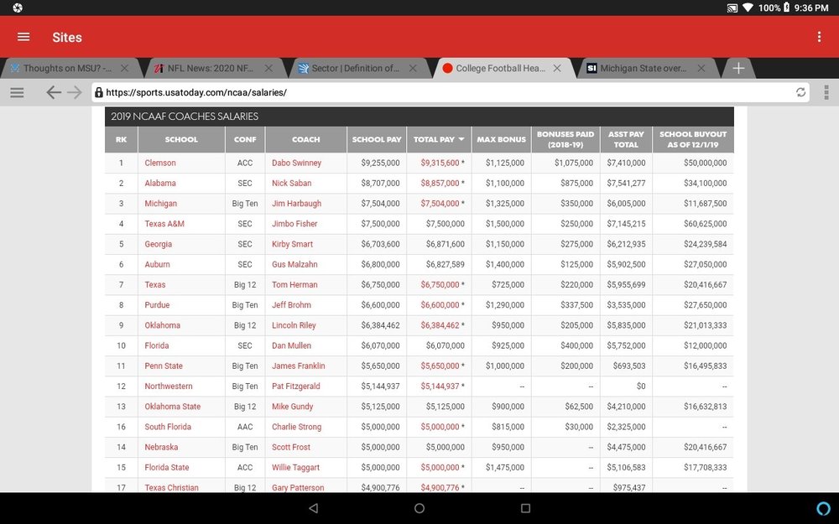Reload the page with refresh icon

click(x=800, y=92)
